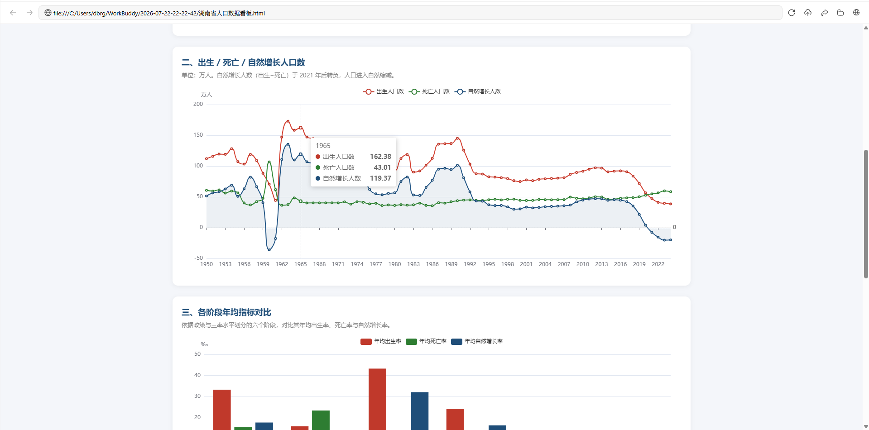
Task: Click the bar chart y-axis label 30
Action: coord(197,396)
